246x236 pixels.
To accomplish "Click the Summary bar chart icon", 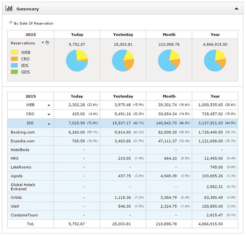I will pyautogui.click(x=9, y=8).
